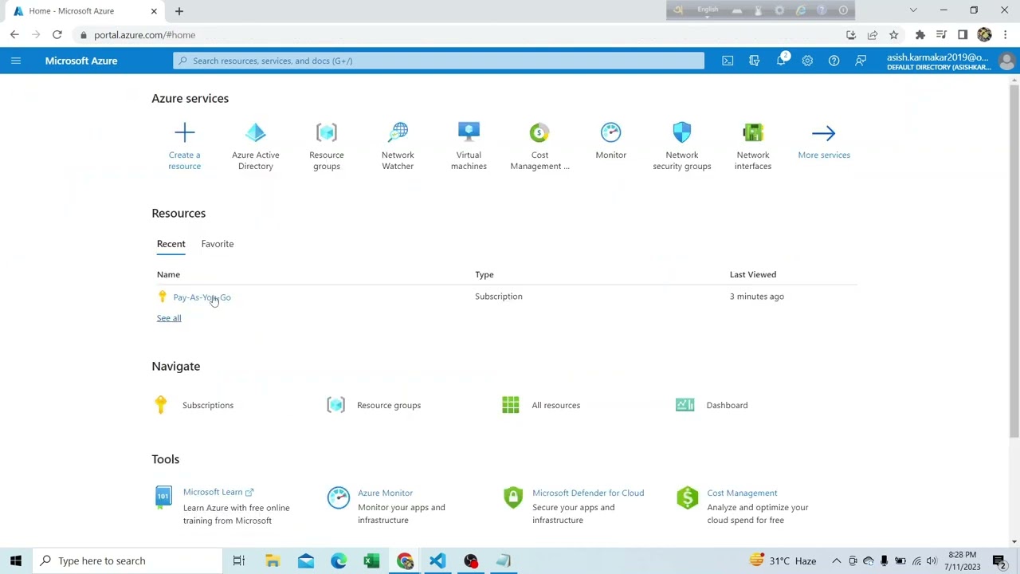Click the Subscriptions key icon under Navigate
Screen dimensions: 1020x574
161,405
